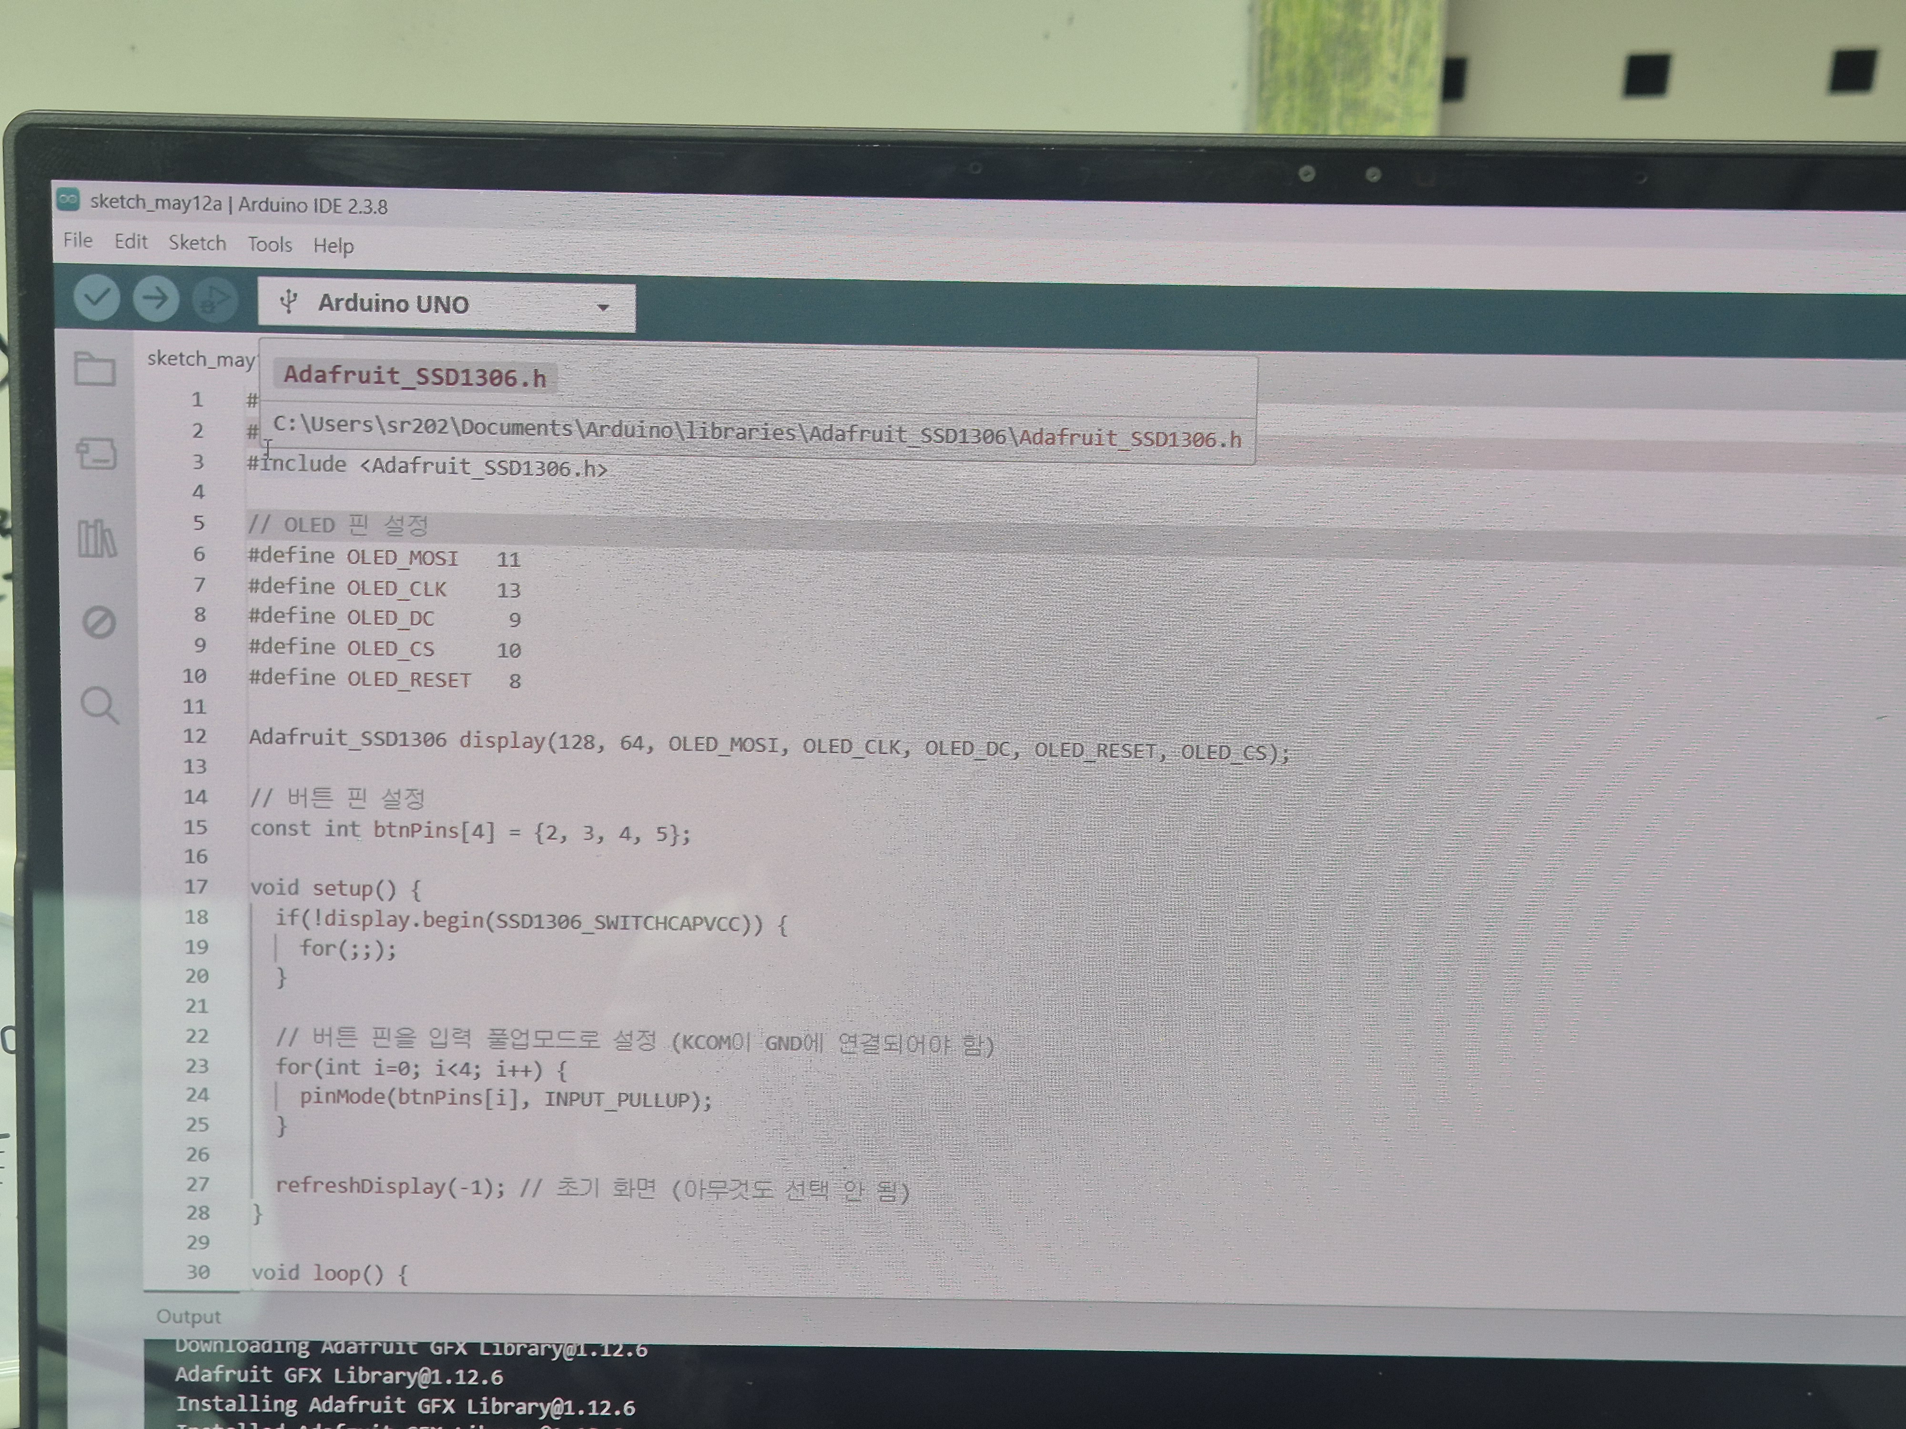Click line number 12 in the gutter

click(x=195, y=736)
